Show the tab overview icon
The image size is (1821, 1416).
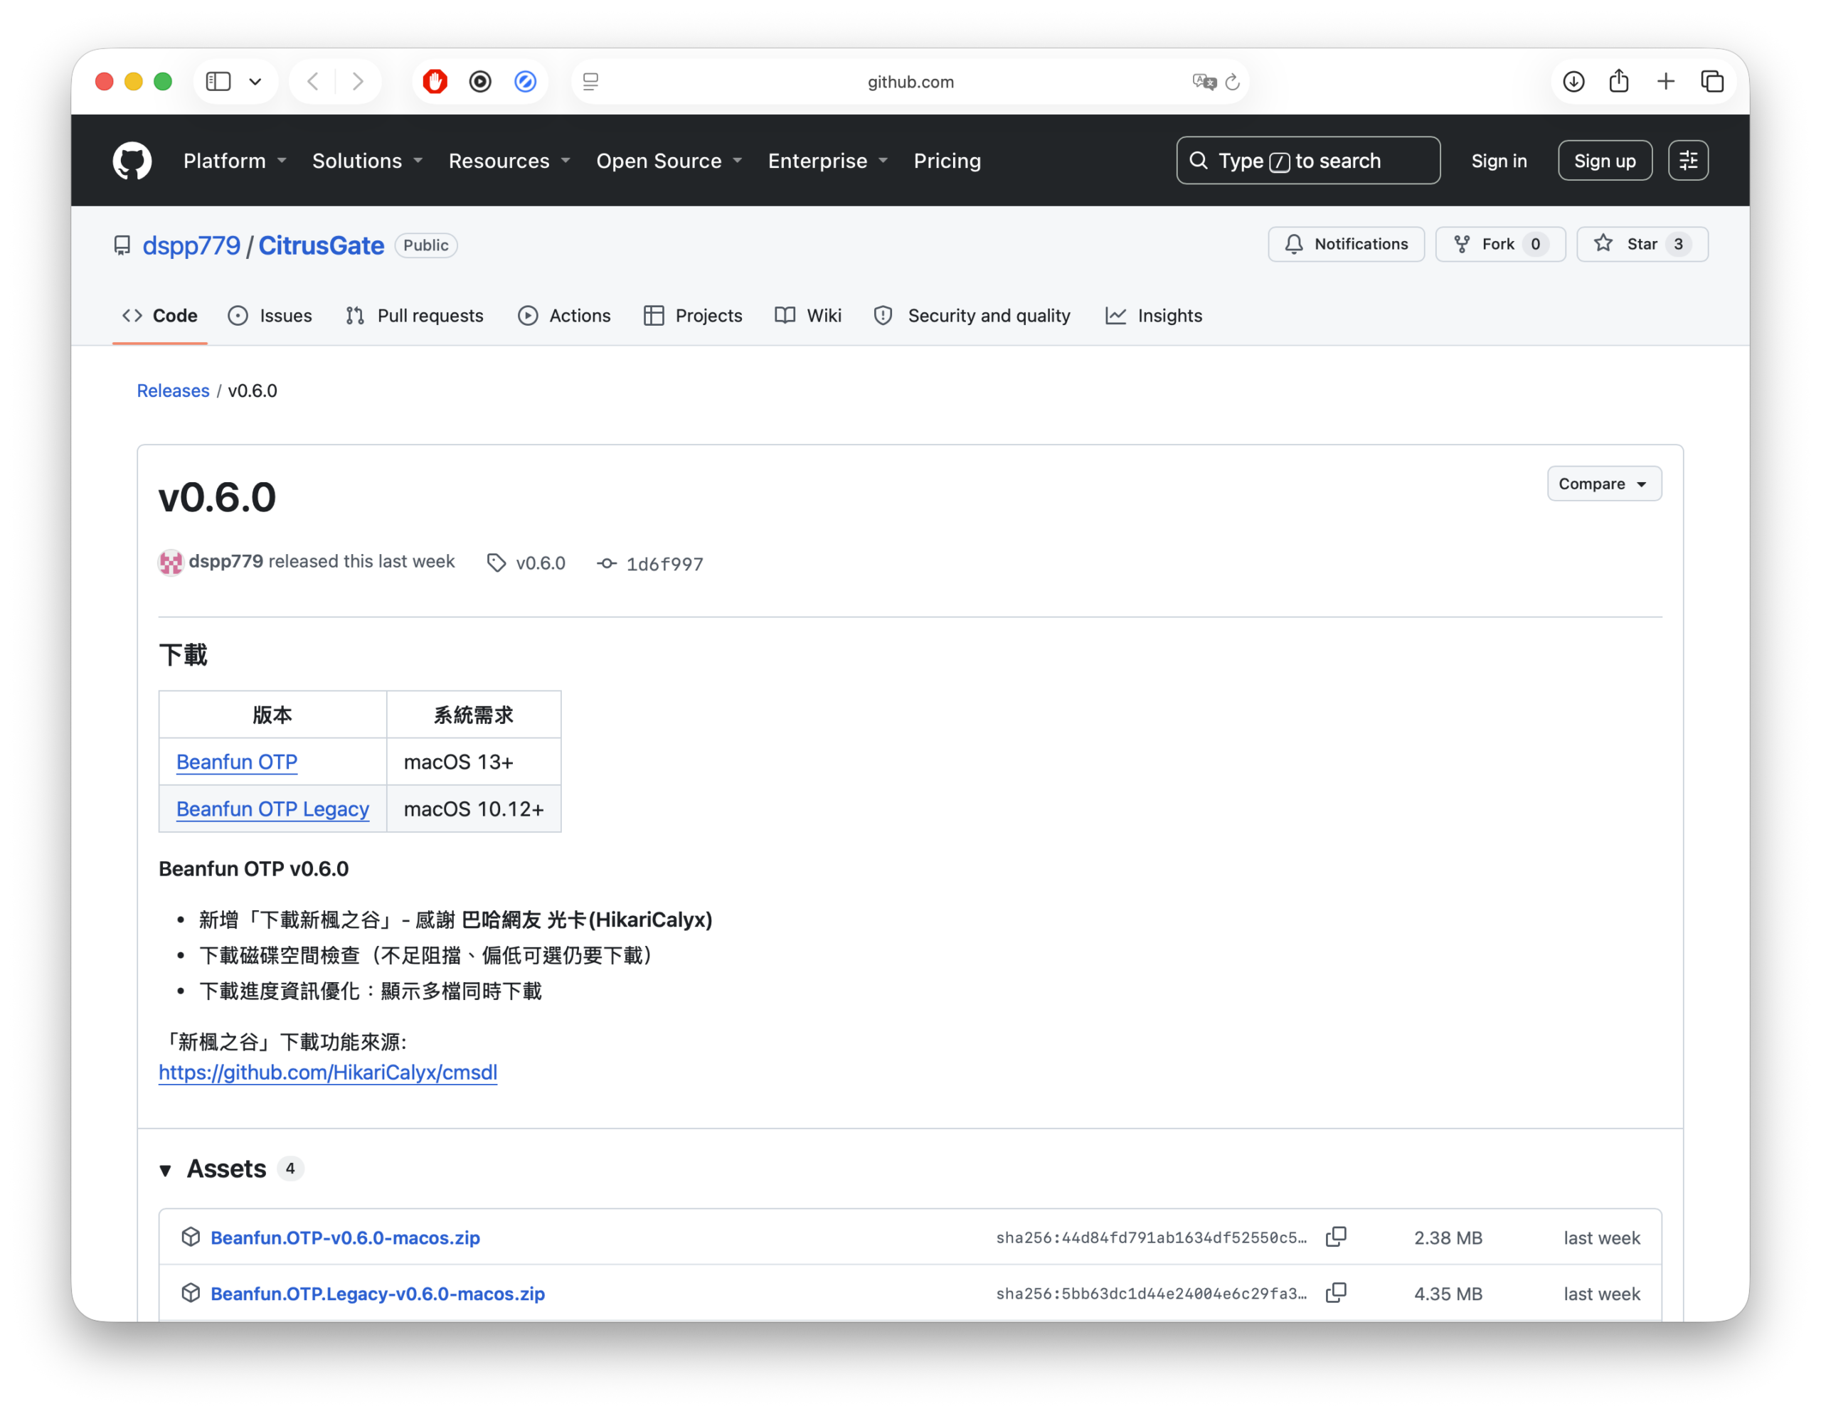point(1713,82)
